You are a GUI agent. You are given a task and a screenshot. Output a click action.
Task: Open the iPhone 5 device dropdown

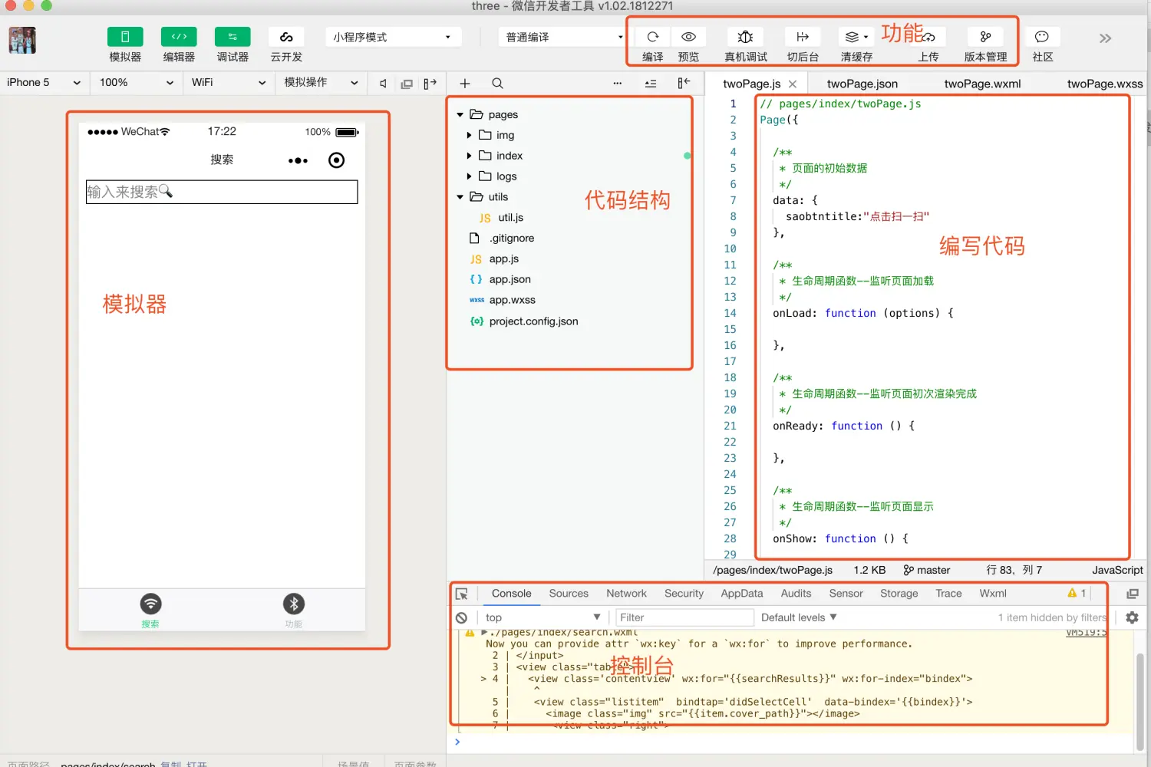click(x=44, y=82)
